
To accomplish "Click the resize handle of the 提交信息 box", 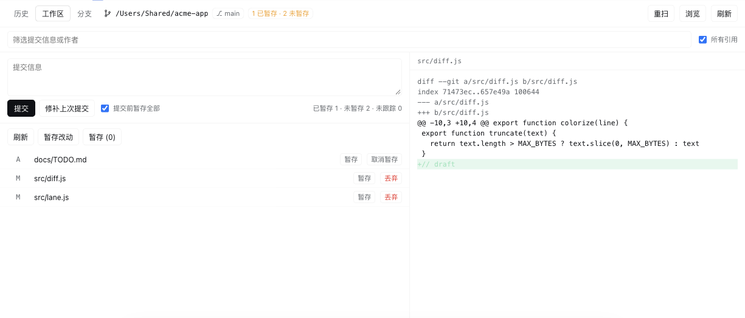I will point(398,92).
